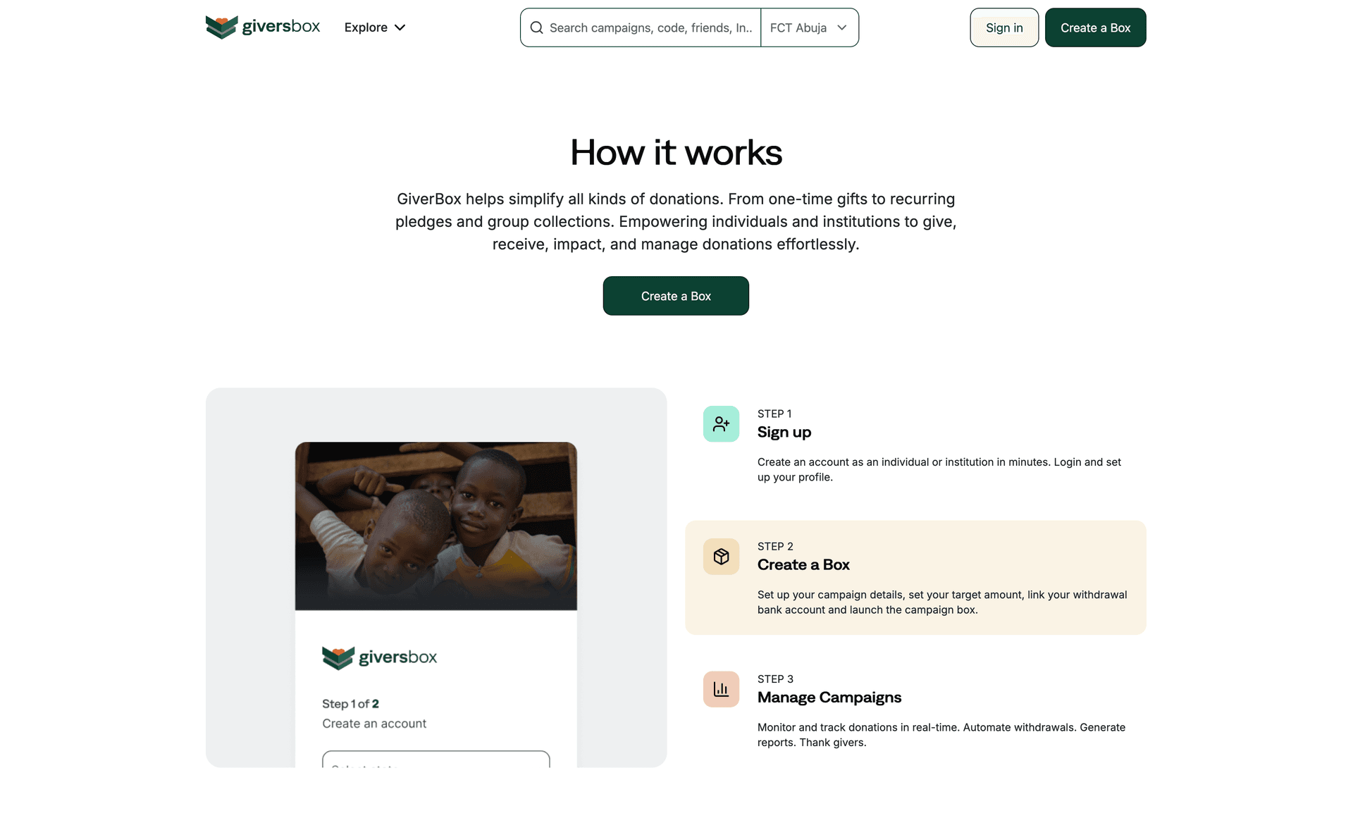Click the children photo in preview card
The height and width of the screenshot is (823, 1353).
click(x=435, y=526)
